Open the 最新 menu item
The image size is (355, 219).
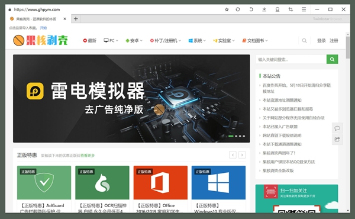click(x=90, y=40)
